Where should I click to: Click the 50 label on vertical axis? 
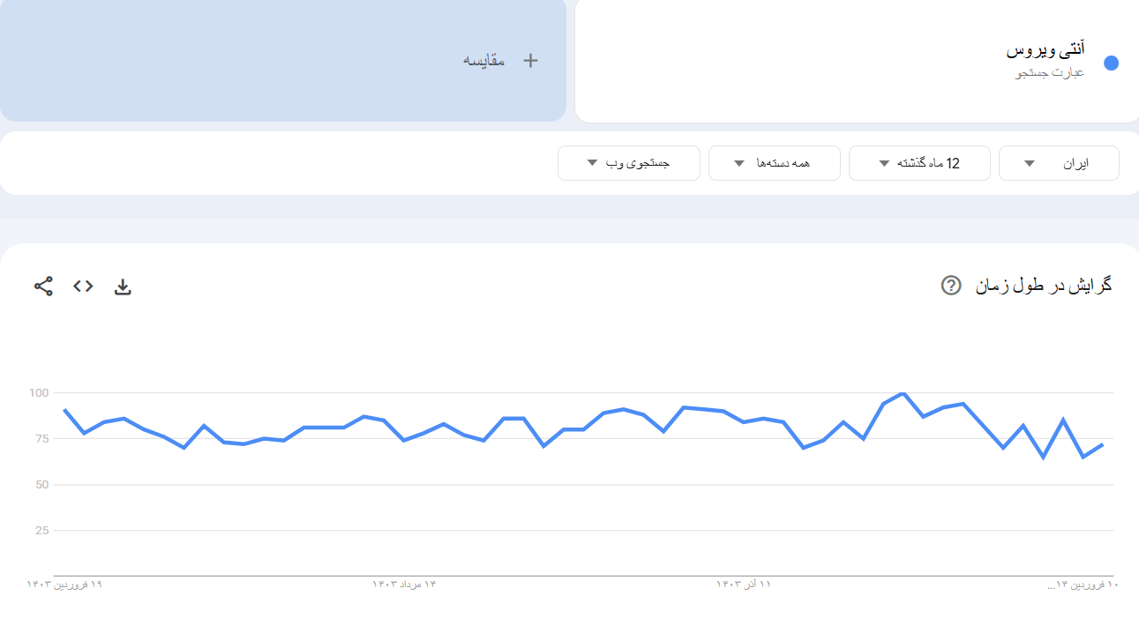[41, 485]
